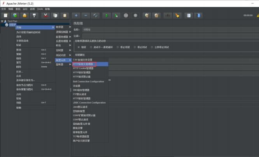Expand the 定时器 (Timer) submenu

[63, 50]
